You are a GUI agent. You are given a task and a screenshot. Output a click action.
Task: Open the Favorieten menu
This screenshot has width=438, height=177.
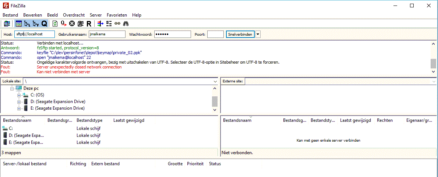pos(117,15)
